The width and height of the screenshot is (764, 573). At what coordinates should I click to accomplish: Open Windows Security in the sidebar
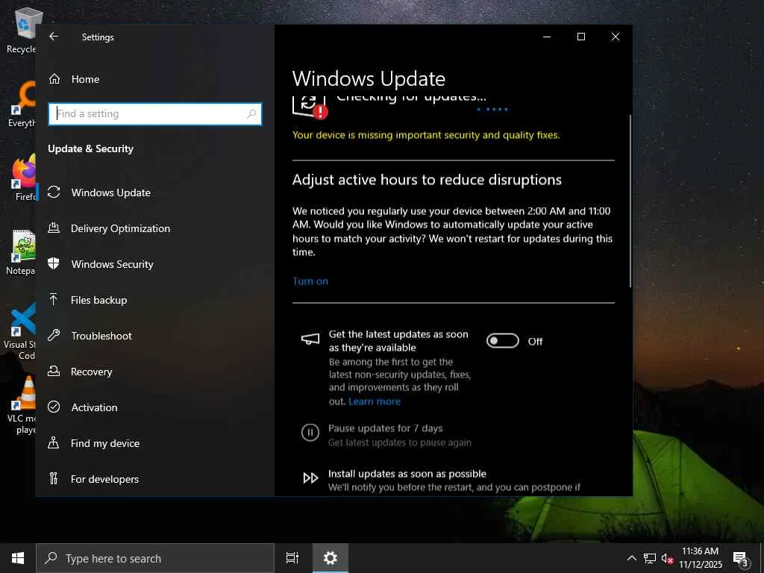pyautogui.click(x=112, y=264)
